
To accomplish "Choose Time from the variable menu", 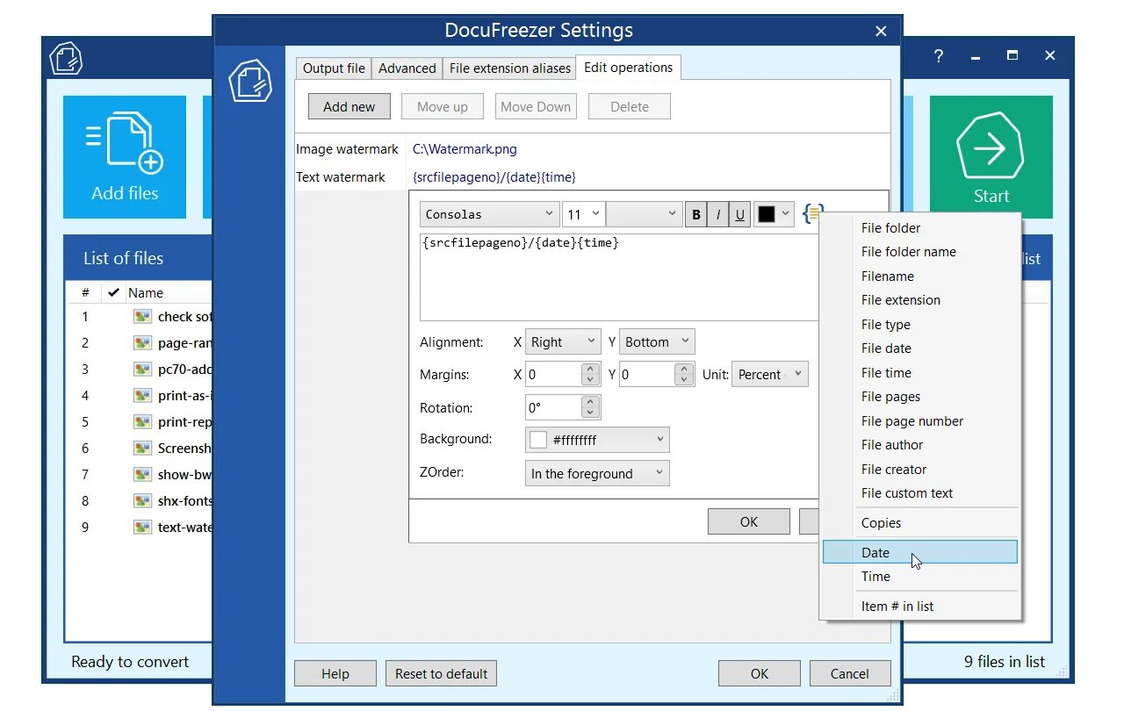I will coord(920,577).
